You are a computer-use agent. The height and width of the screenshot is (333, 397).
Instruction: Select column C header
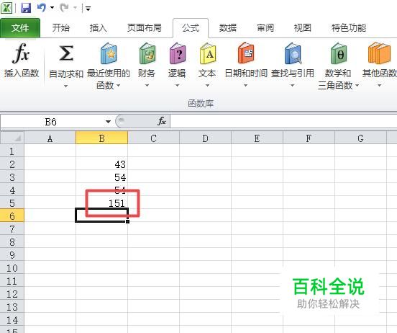pyautogui.click(x=153, y=138)
